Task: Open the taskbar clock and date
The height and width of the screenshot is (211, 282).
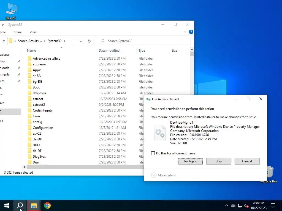Action: (258, 206)
